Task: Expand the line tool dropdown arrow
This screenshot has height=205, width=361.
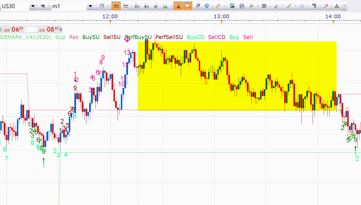Action: pyautogui.click(x=296, y=6)
